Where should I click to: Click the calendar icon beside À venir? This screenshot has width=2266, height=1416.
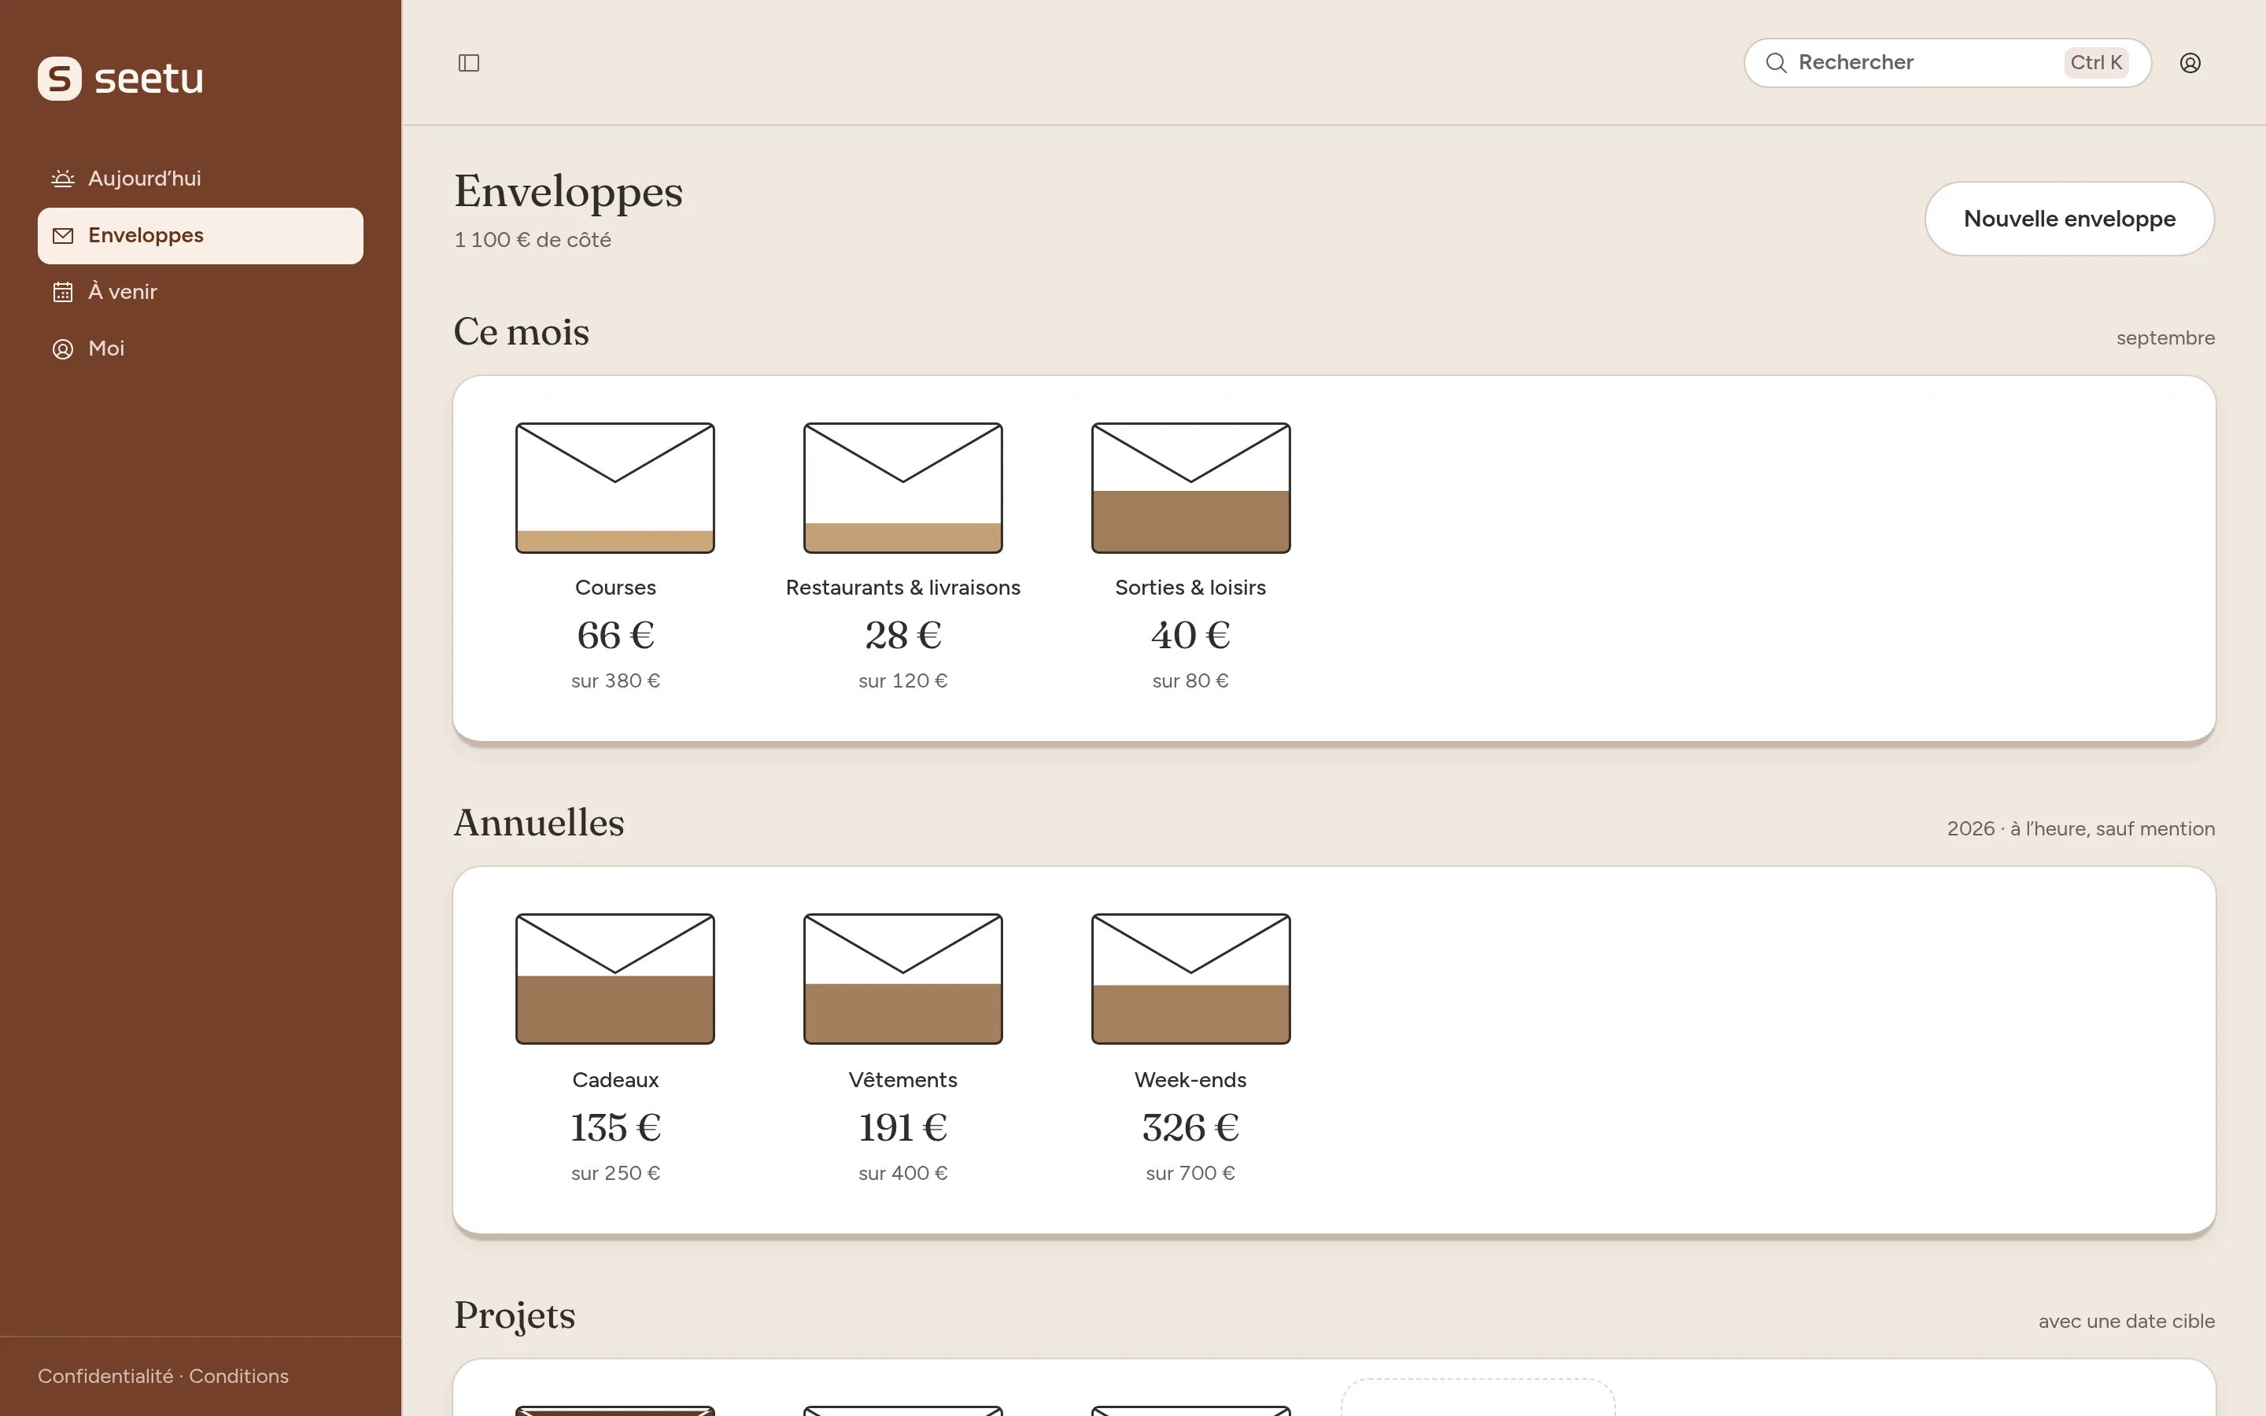click(x=63, y=292)
